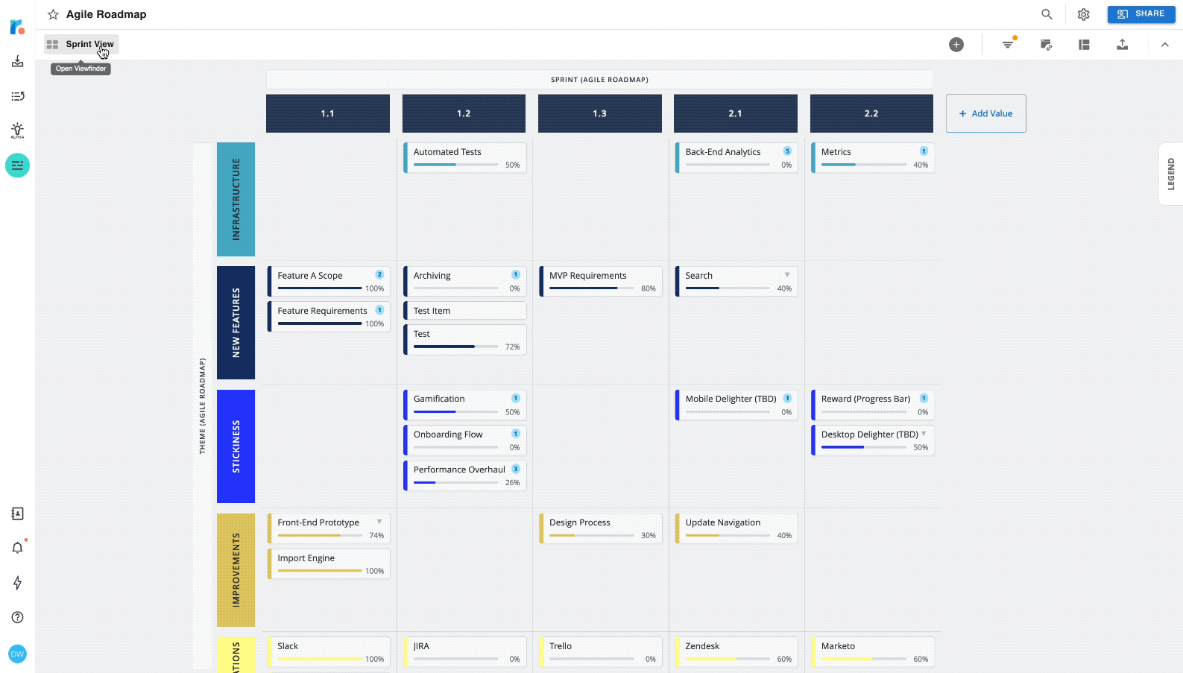This screenshot has width=1183, height=673.
Task: Select the 1.1 sprint column header
Action: pyautogui.click(x=328, y=113)
